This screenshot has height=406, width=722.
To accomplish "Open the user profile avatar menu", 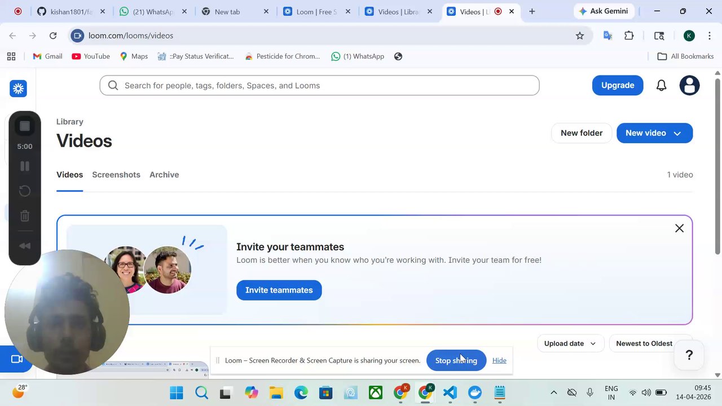I will (689, 85).
